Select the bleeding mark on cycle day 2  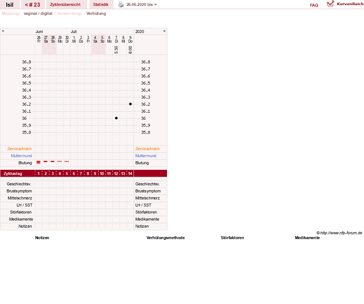pyautogui.click(x=46, y=161)
